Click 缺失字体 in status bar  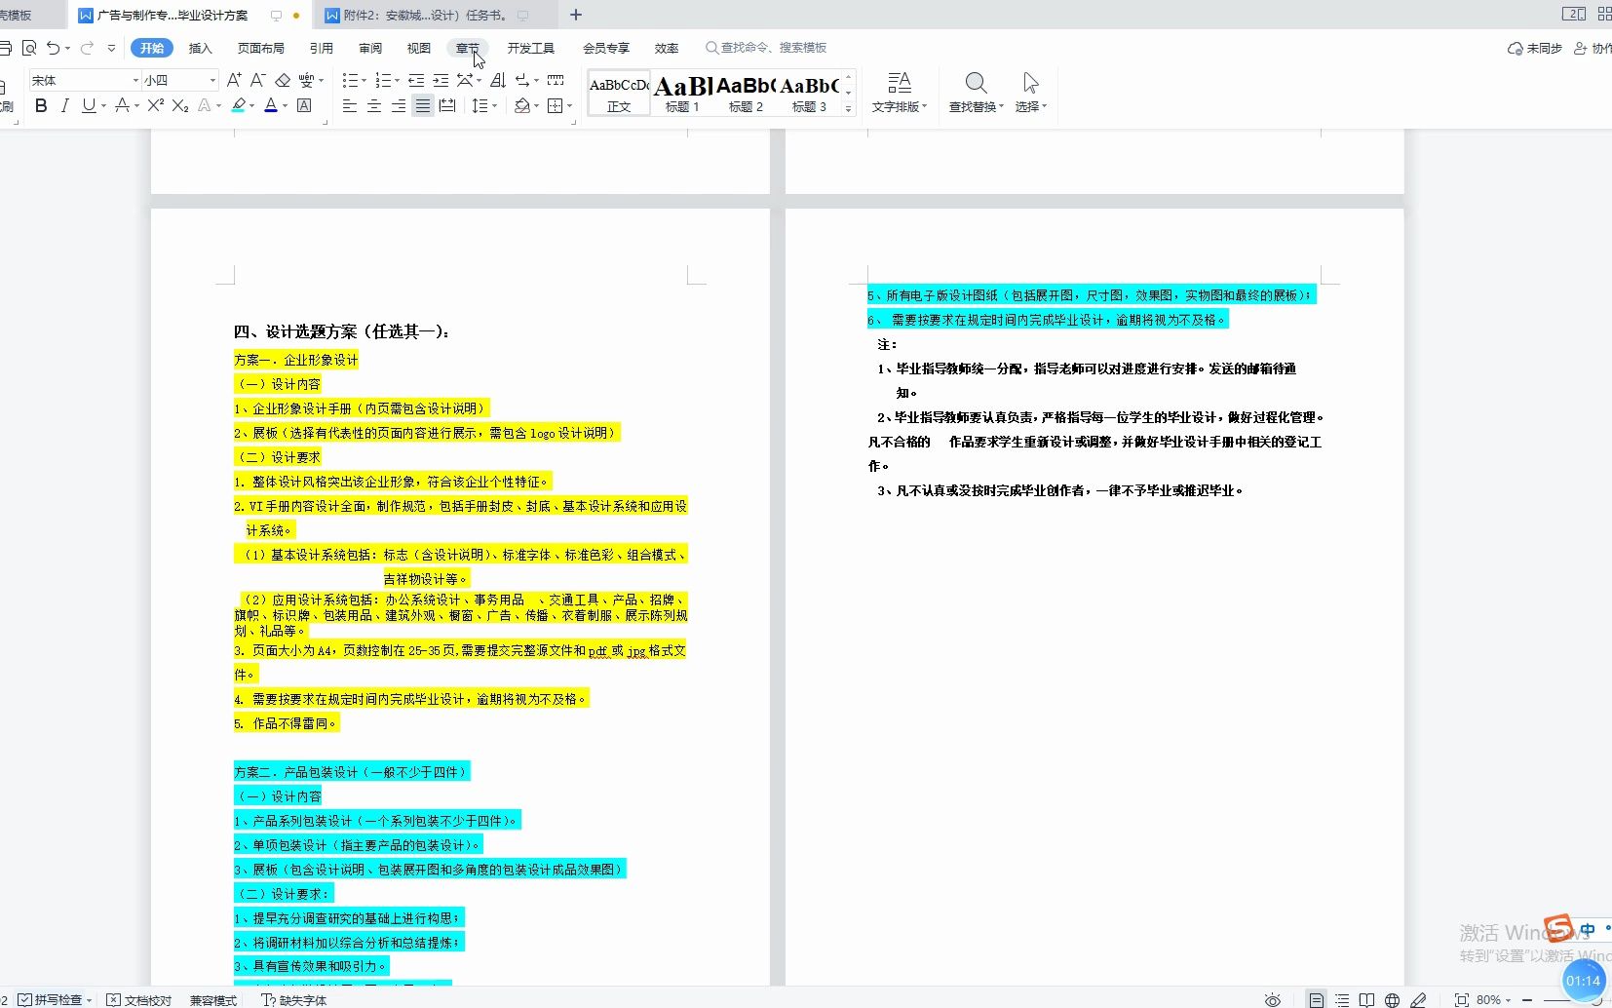click(294, 999)
